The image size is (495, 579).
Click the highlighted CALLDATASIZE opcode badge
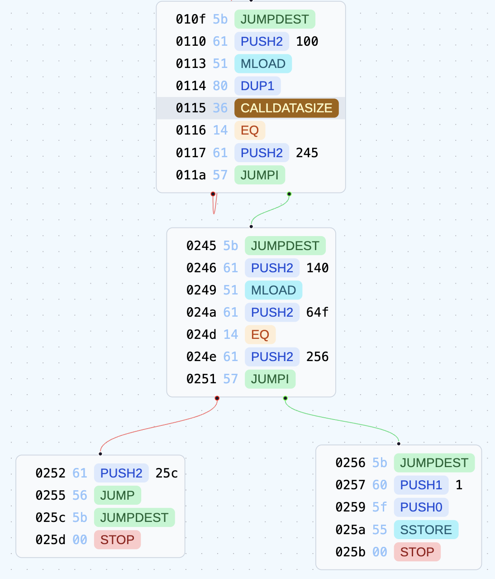[x=286, y=108]
